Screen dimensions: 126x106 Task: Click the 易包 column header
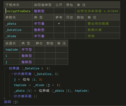pyautogui.click(x=70, y=5)
